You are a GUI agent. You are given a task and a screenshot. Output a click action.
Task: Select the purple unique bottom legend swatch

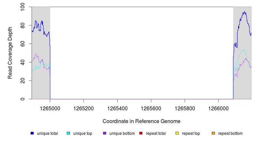(x=105, y=133)
